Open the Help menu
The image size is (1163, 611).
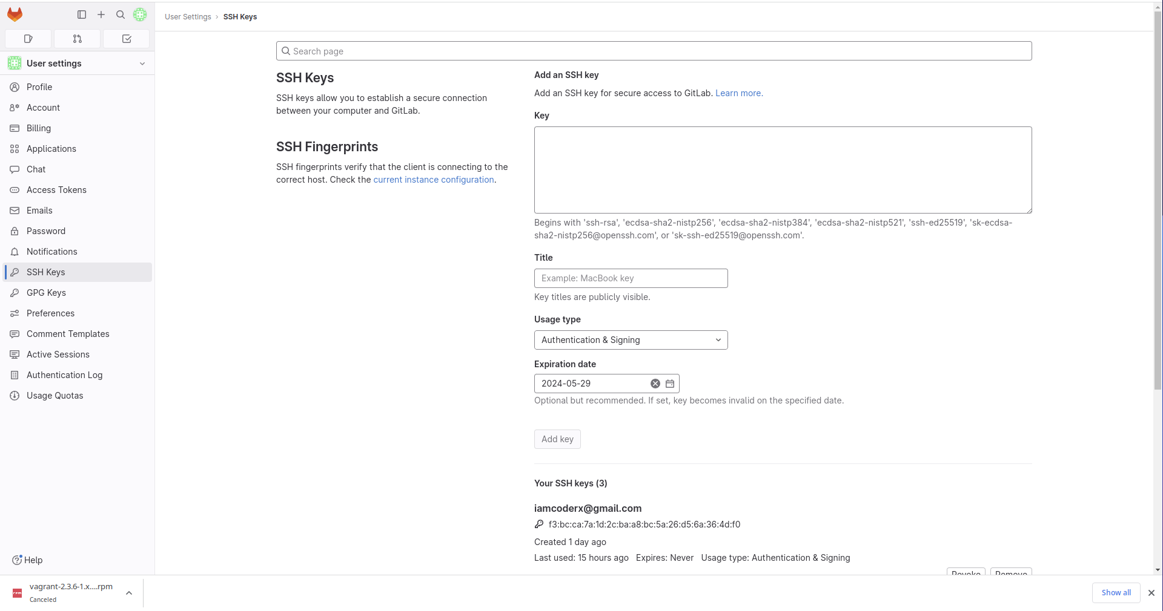pos(27,560)
